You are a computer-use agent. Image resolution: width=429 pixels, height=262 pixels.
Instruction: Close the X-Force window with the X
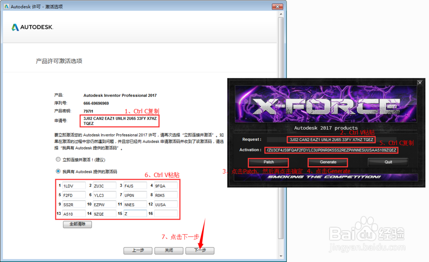pyautogui.click(x=420, y=83)
